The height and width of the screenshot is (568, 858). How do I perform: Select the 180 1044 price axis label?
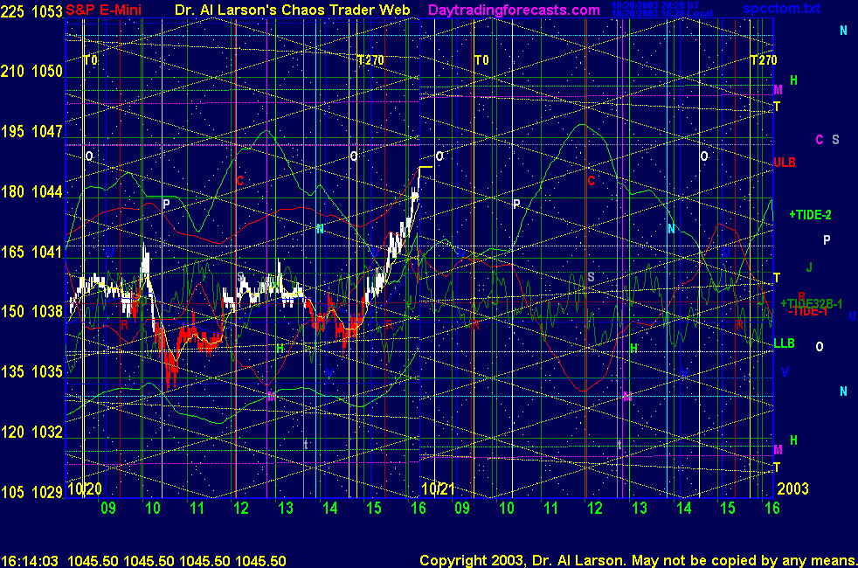point(31,191)
